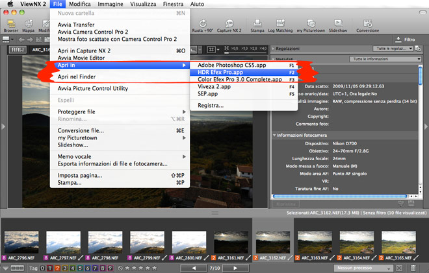Set zoom level to x2.0
Image resolution: width=429 pixels, height=273 pixels.
(253, 49)
